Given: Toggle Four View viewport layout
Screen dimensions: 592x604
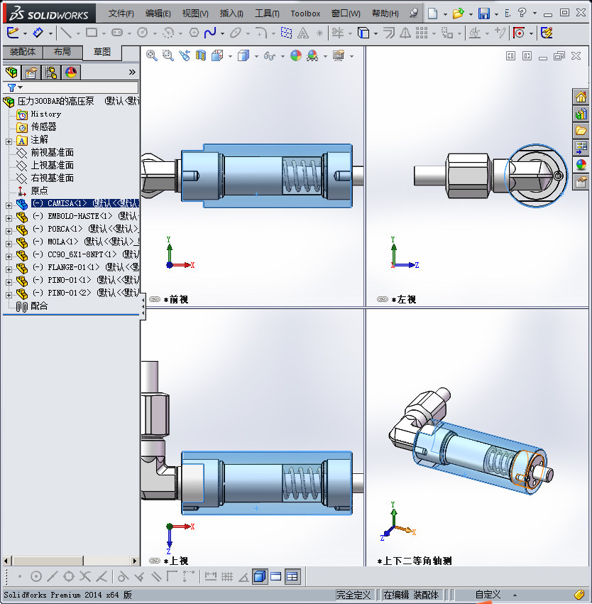Looking at the screenshot, I should (x=292, y=577).
